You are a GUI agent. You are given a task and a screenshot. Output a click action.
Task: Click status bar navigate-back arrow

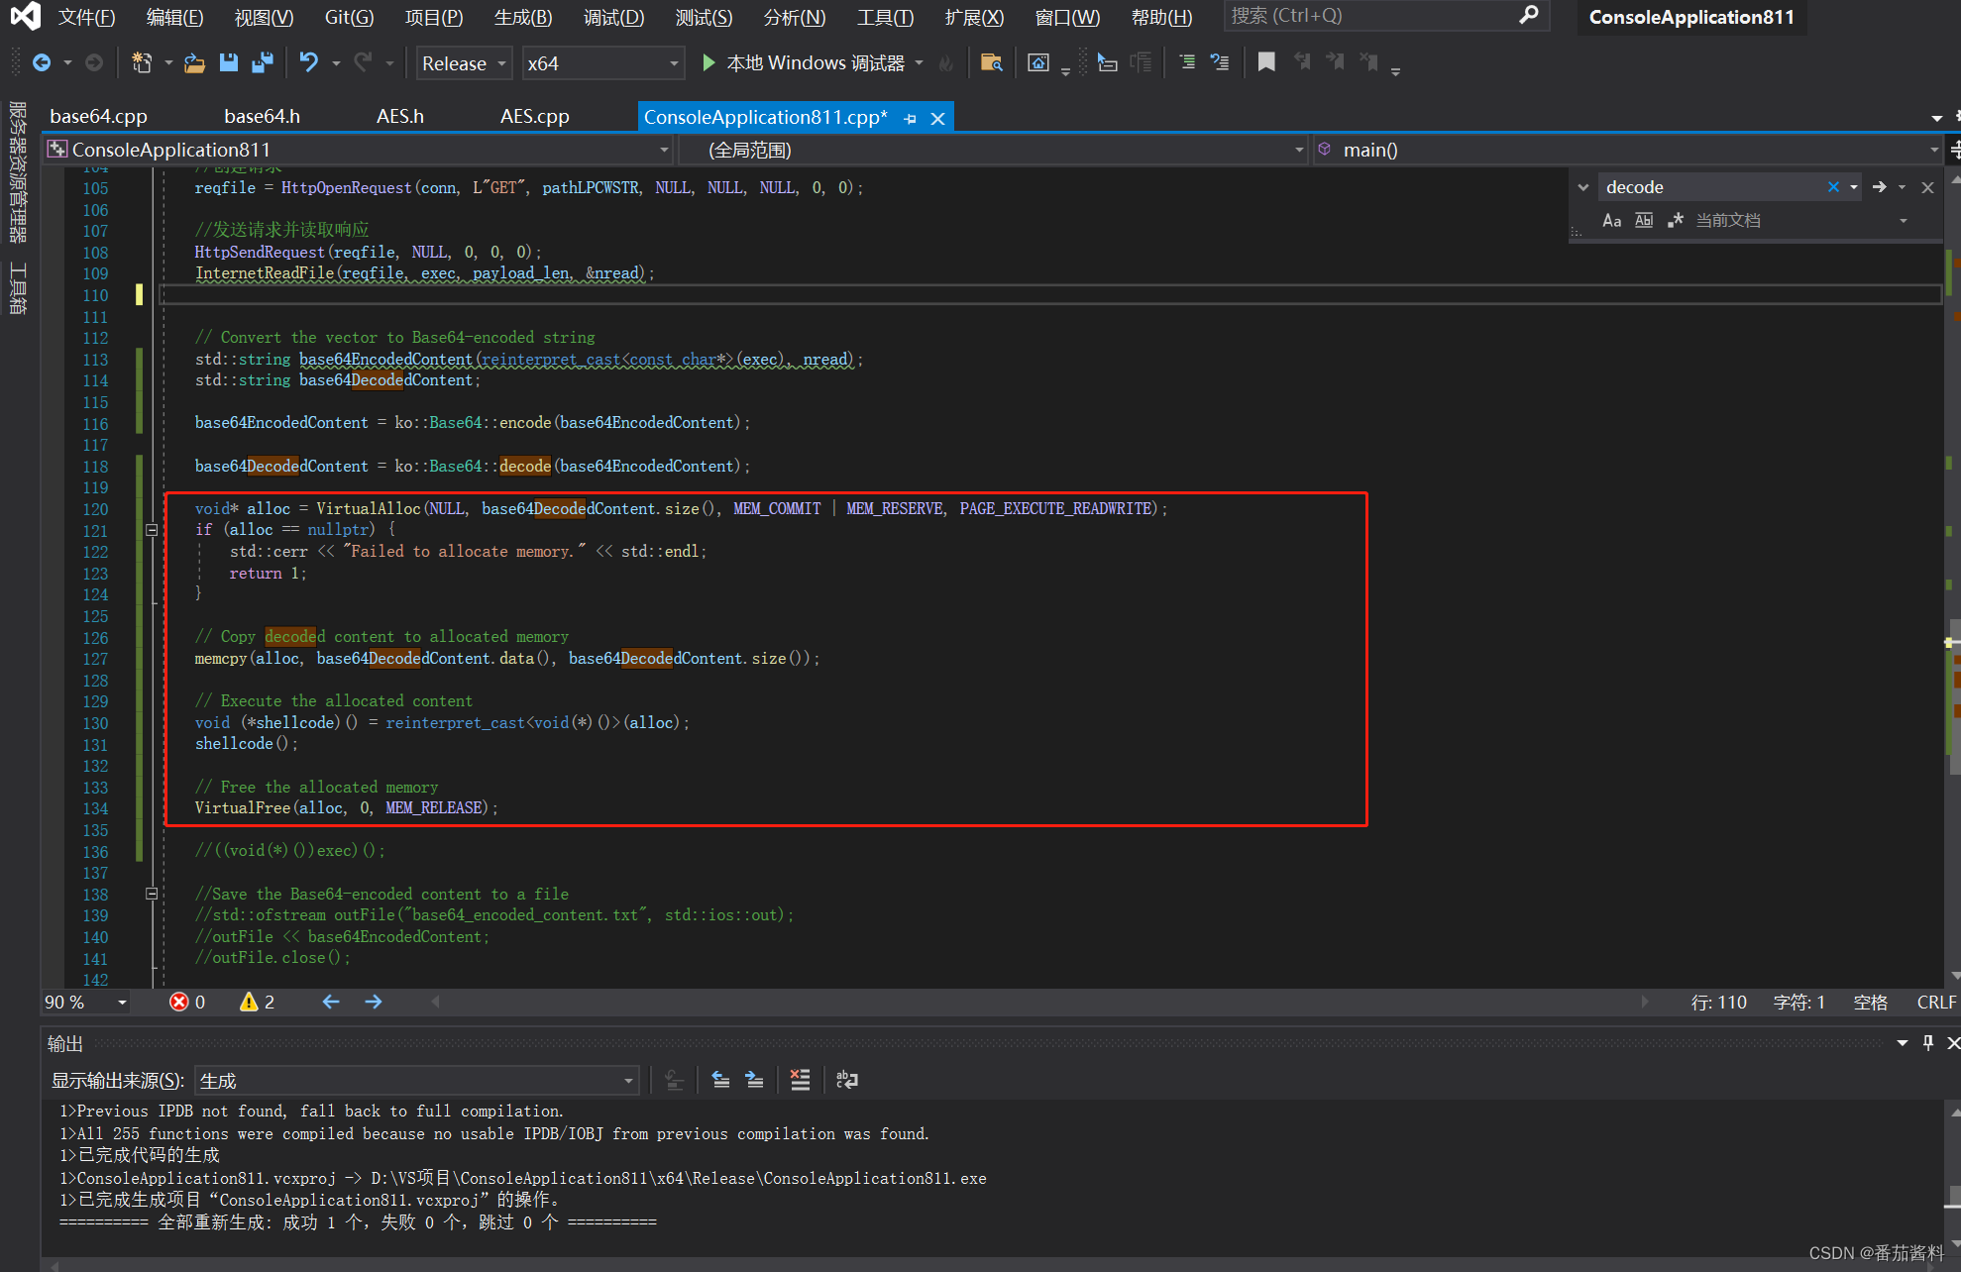pyautogui.click(x=331, y=1003)
